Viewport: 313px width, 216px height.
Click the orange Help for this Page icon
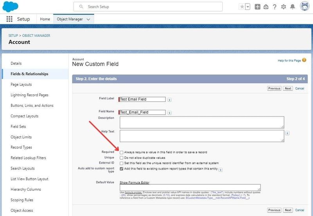click(304, 60)
